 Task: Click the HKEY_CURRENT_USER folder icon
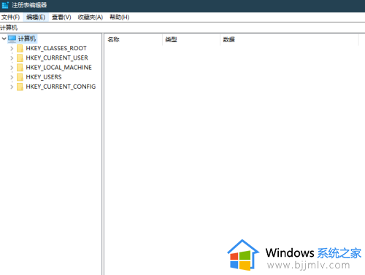coord(20,58)
